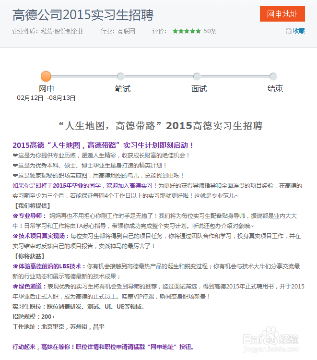Viewport: 317px width, 360px height.
Task: Click the 面试 step label
Action: tap(199, 89)
